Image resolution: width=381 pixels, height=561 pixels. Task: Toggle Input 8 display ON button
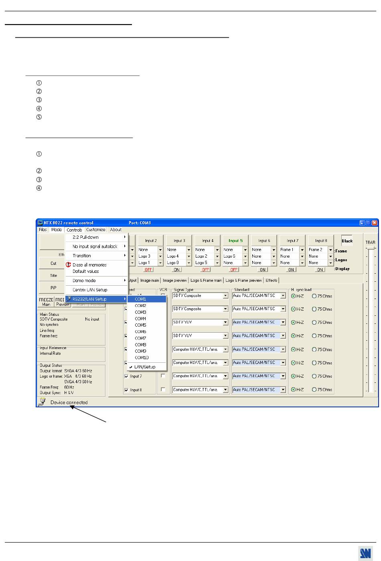pyautogui.click(x=320, y=270)
